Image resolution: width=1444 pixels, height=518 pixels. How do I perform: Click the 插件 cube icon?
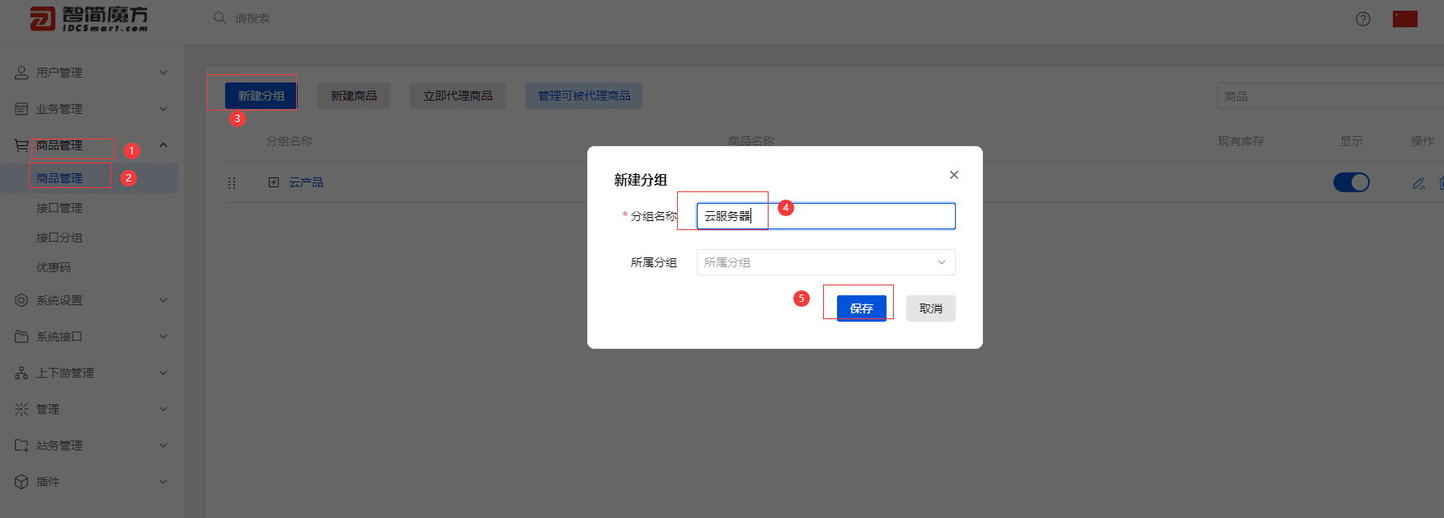coord(21,482)
